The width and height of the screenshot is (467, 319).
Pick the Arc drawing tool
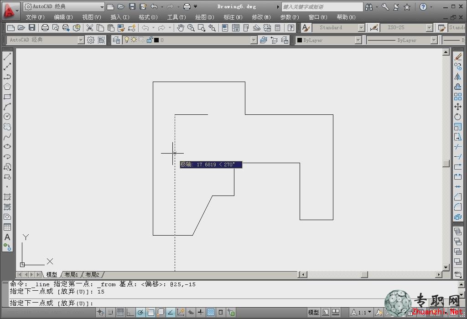point(7,107)
